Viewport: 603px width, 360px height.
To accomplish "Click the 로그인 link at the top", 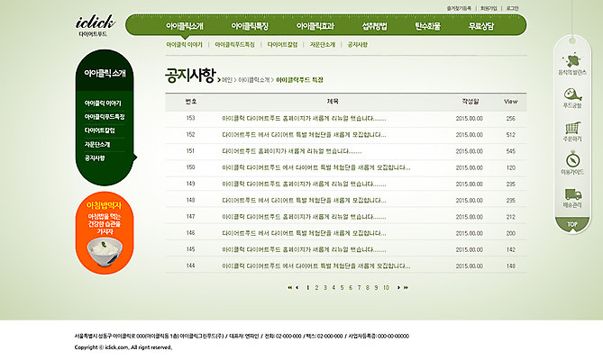I will pos(512,8).
